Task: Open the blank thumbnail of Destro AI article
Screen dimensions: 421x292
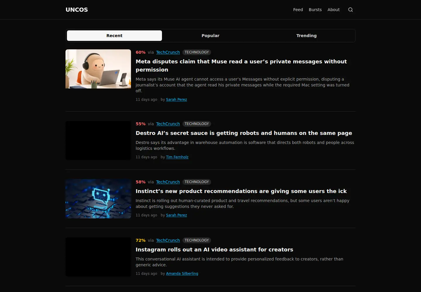Action: coord(98,140)
